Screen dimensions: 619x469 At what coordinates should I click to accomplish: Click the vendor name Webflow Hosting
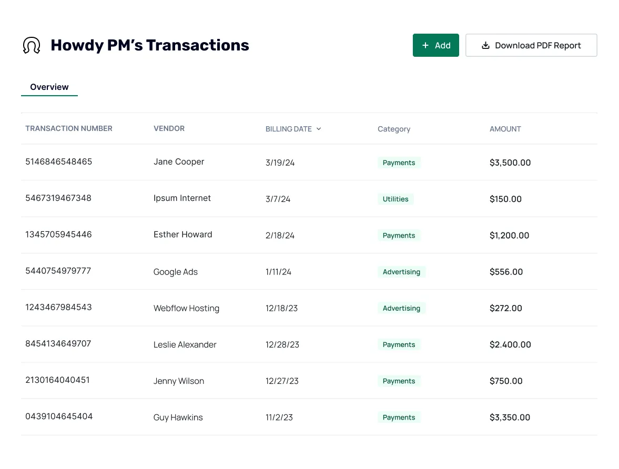186,308
